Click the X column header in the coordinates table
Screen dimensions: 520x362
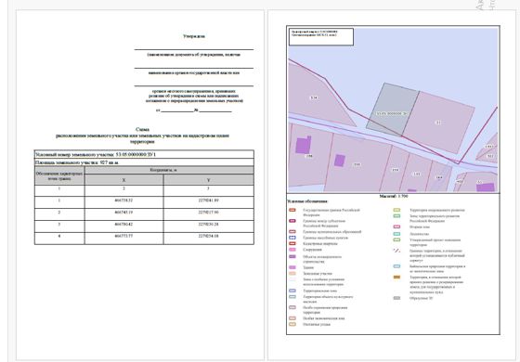click(123, 180)
